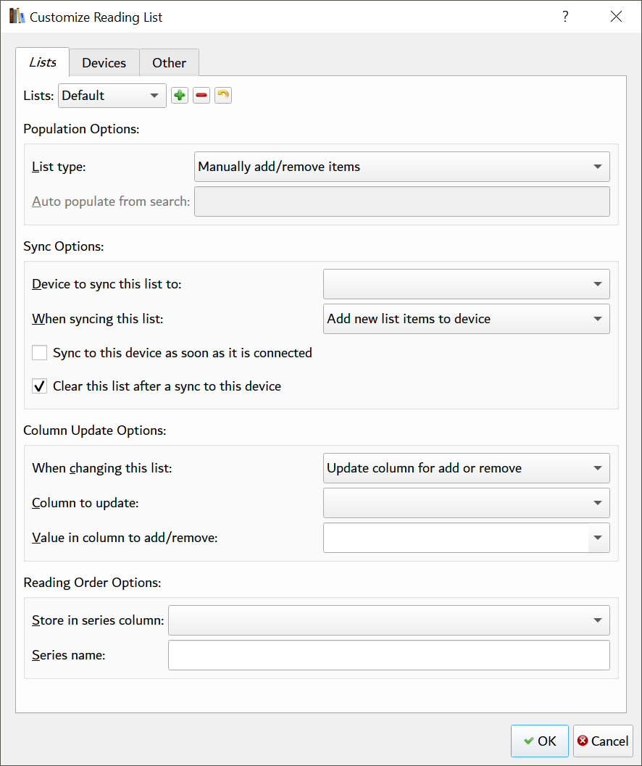Screen dimensions: 642x766
Task: Click the question mark help icon
Action: click(x=565, y=17)
